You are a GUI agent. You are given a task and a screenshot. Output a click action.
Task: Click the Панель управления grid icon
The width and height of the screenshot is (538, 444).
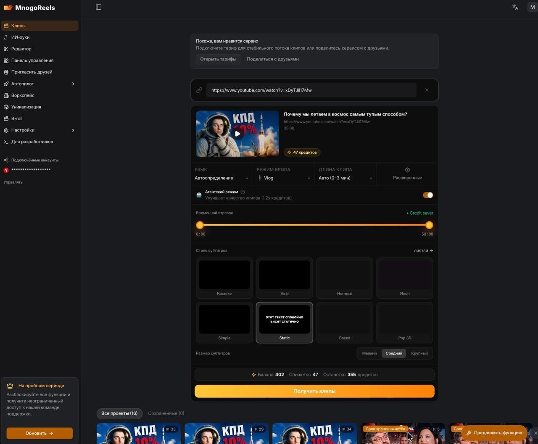point(6,60)
